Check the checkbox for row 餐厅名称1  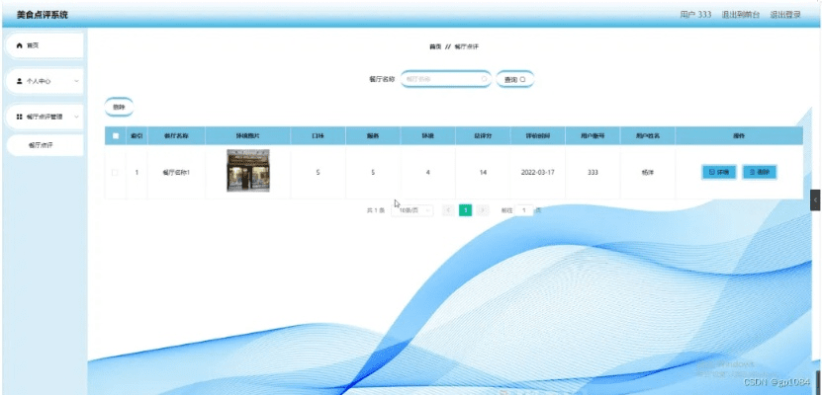(116, 172)
